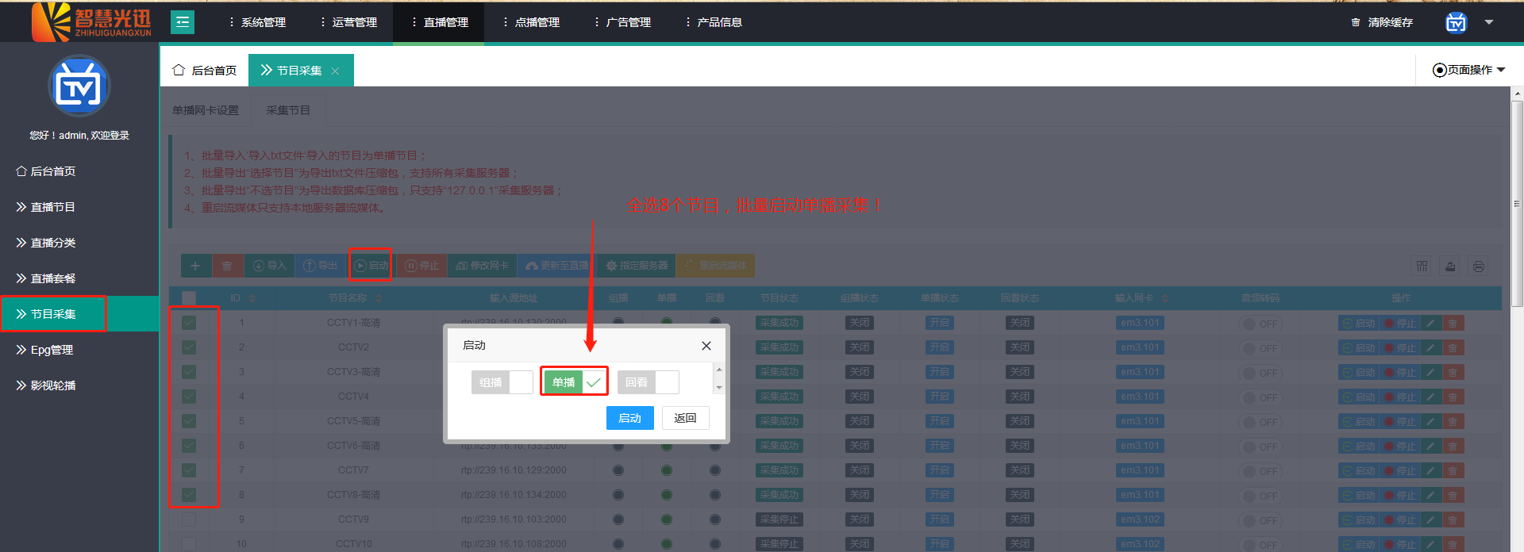Viewport: 1524px width, 552px height.
Task: Check the checkbox for CCTV9 row
Action: coord(189,519)
